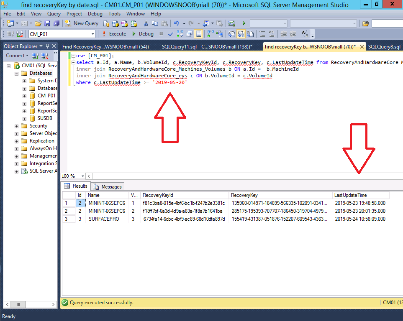Select the first MININT-06SEPC6 result row's Name cell
403x321 pixels.
pyautogui.click(x=107, y=203)
